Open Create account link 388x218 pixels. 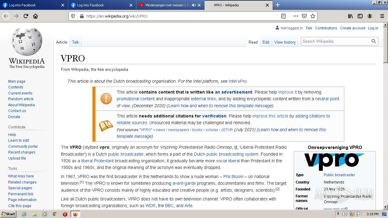353,28
